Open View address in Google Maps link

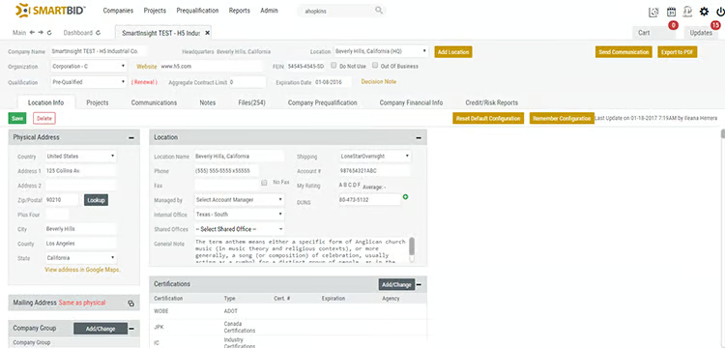click(x=83, y=270)
